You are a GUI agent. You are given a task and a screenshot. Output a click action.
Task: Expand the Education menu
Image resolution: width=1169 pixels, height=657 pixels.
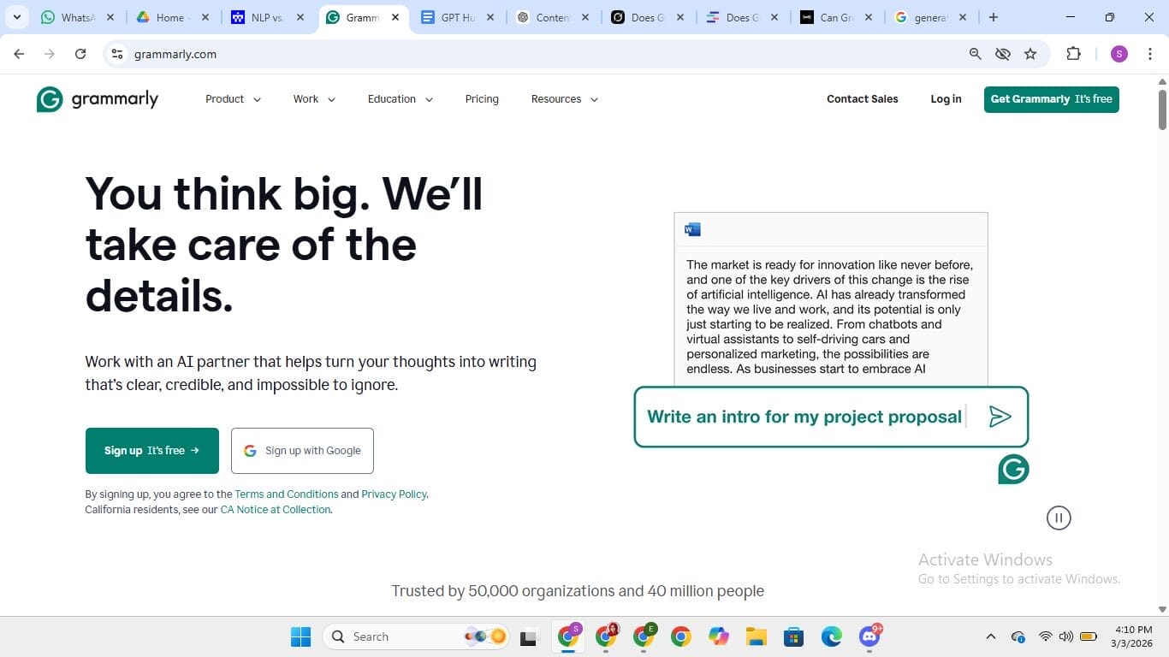point(401,99)
